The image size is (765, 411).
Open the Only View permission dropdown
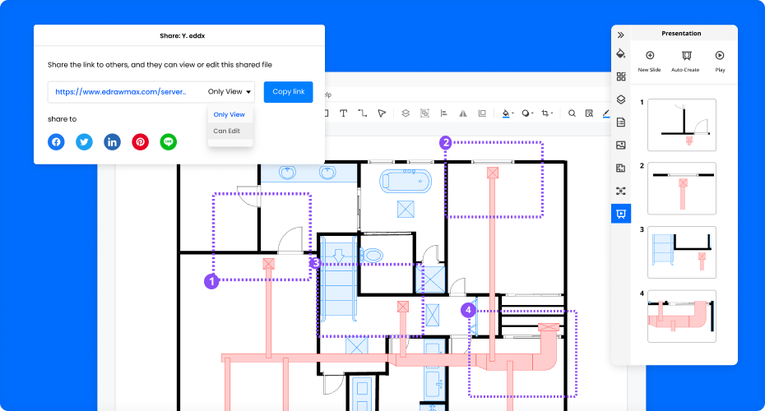pos(229,92)
